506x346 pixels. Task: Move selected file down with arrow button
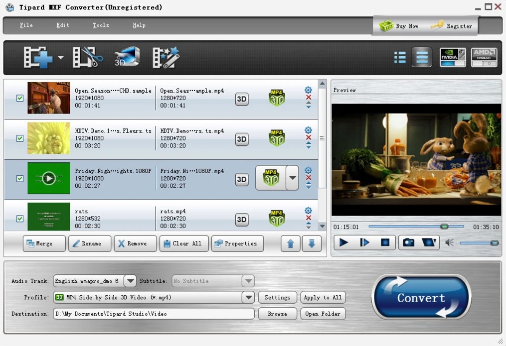[x=312, y=243]
